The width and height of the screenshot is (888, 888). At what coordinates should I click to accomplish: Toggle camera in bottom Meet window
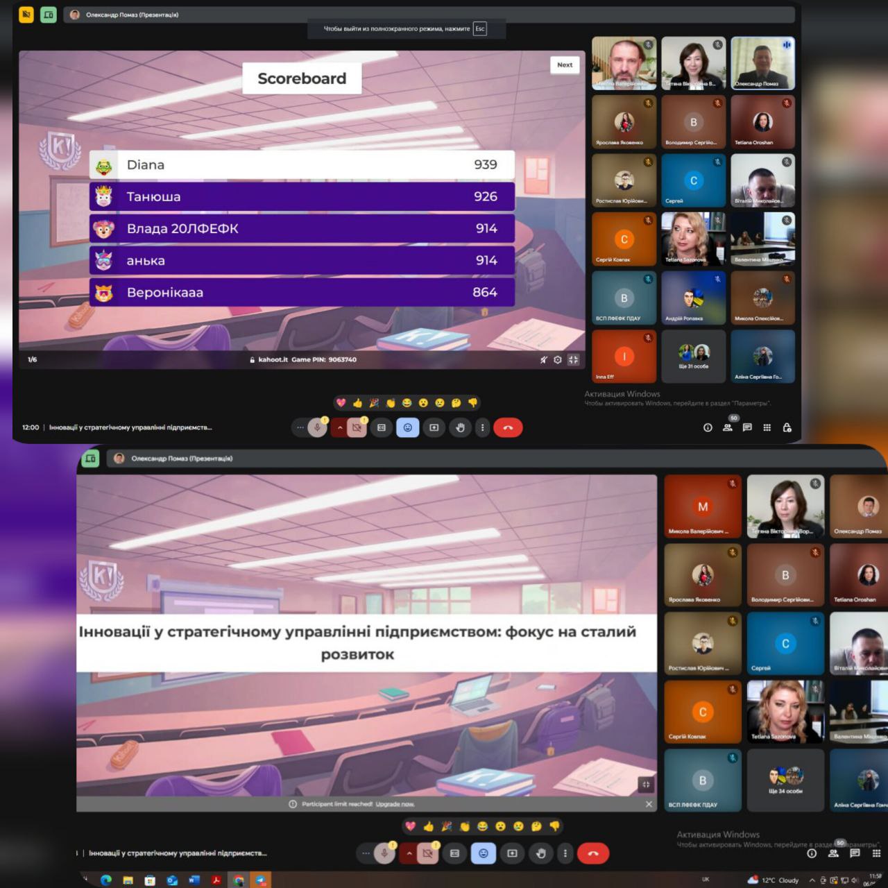click(427, 853)
